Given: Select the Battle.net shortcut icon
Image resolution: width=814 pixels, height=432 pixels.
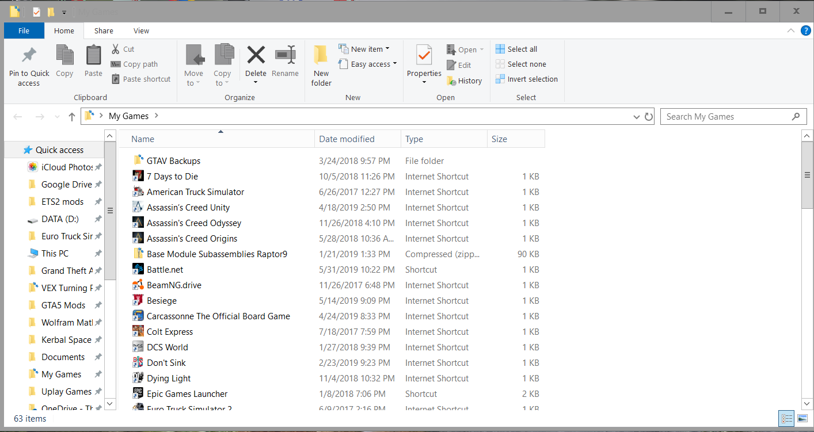Looking at the screenshot, I should (138, 269).
